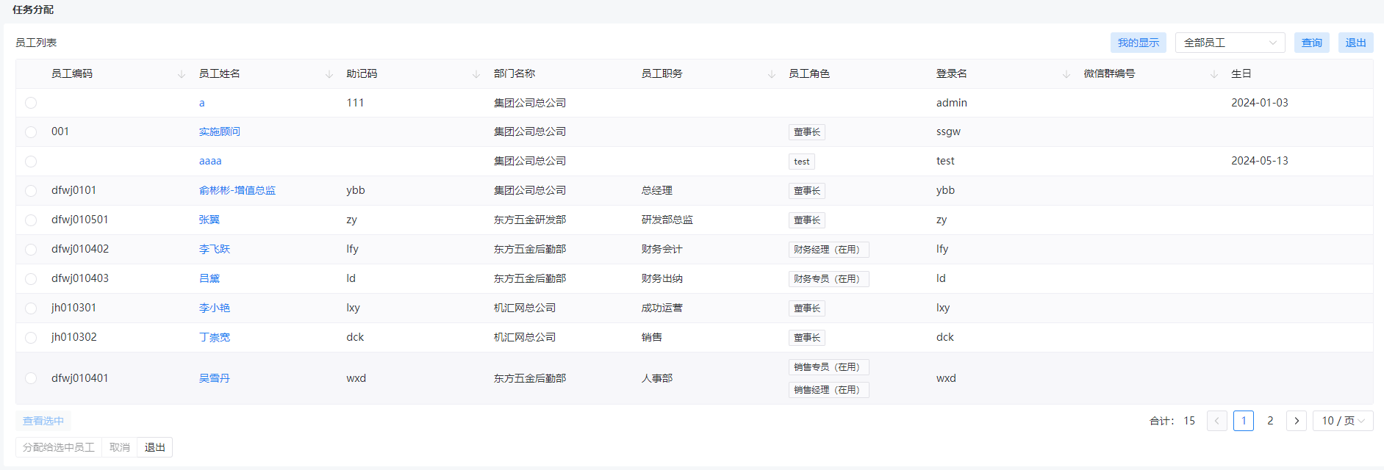
Task: Click the 研发部总监 position cell
Action: (667, 220)
